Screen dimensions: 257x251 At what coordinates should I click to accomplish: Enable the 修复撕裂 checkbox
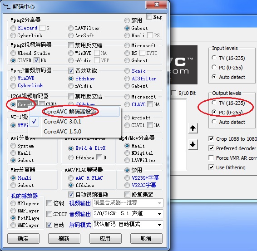[127, 195]
